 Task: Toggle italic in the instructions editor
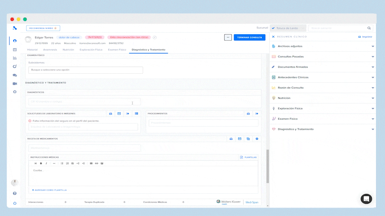(x=46, y=163)
